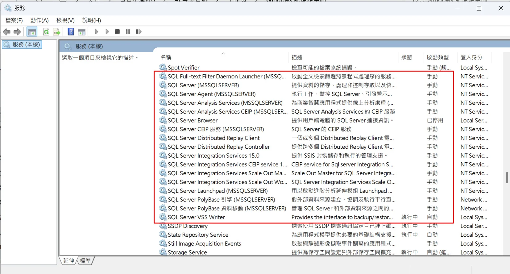Click the Stop Service square icon
Viewport: 510px width, 274px height.
[117, 31]
